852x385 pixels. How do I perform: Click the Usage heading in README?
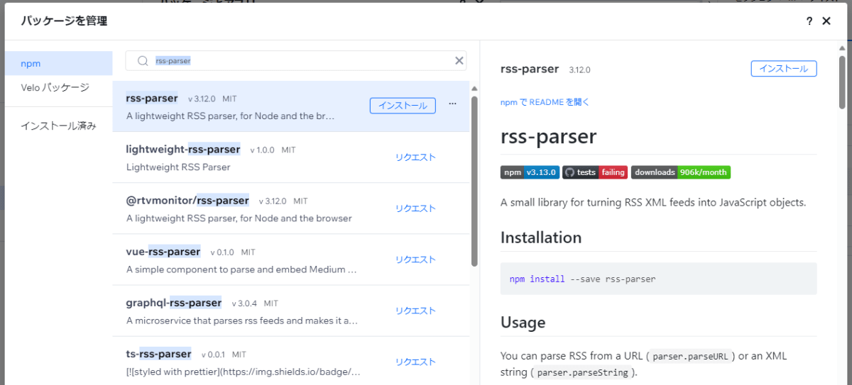point(523,323)
